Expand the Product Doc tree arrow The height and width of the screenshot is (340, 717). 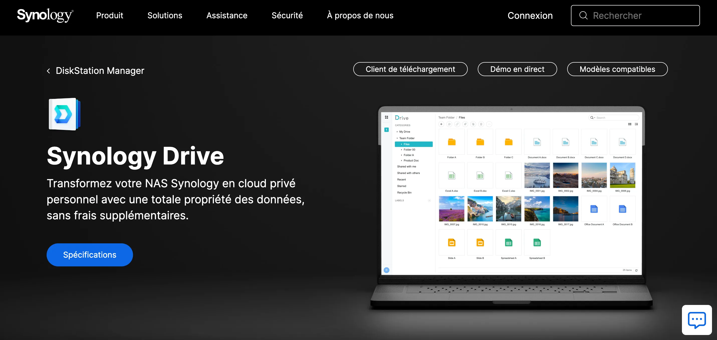coord(401,160)
